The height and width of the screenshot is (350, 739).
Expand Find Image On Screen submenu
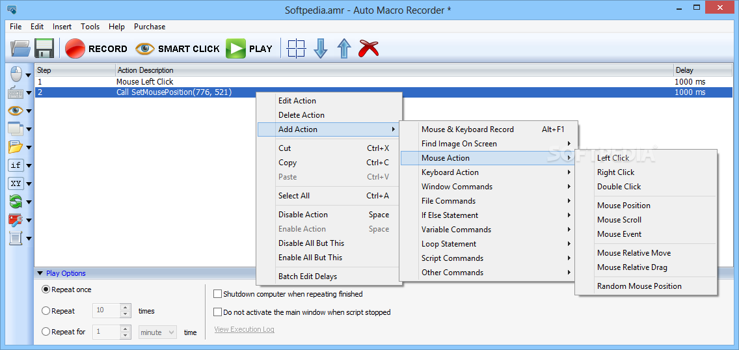click(x=489, y=144)
